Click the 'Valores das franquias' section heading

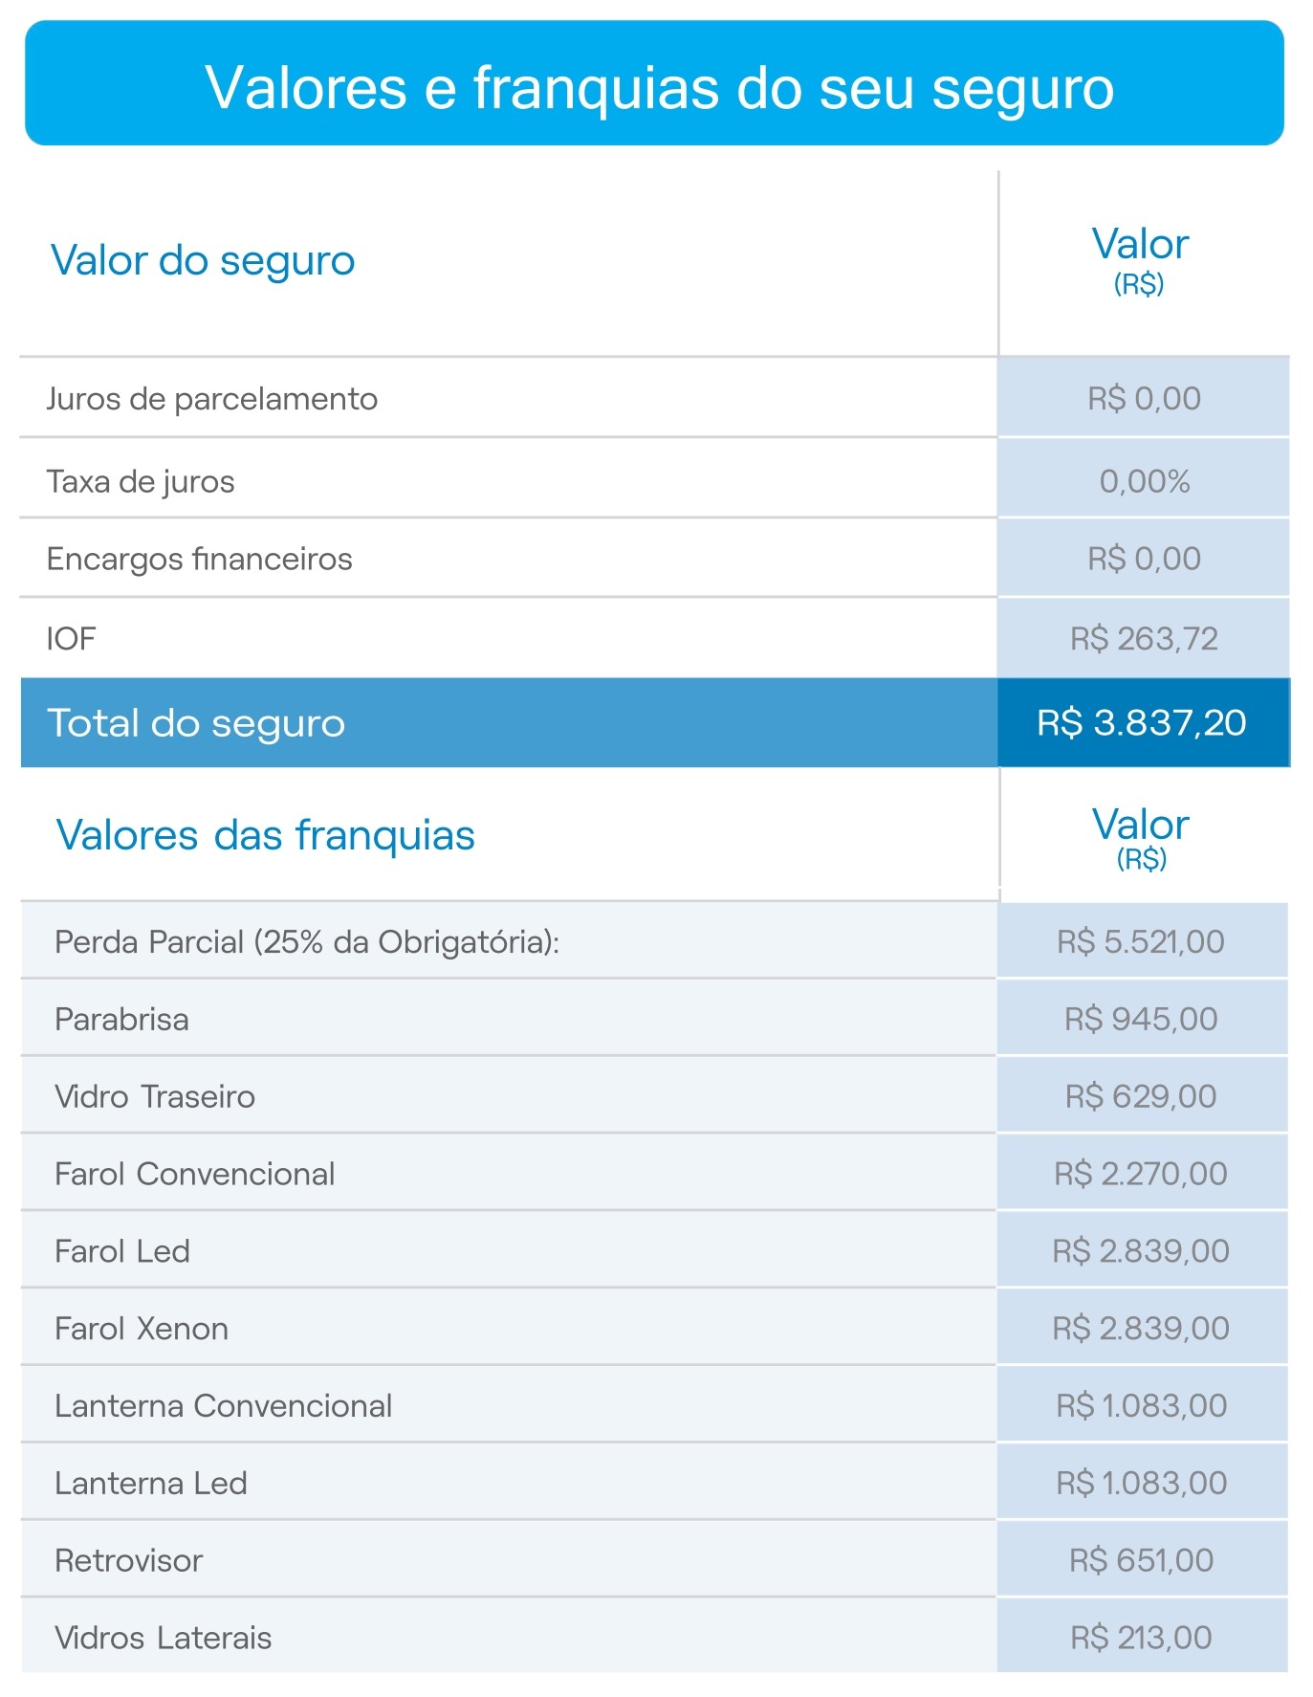[265, 835]
